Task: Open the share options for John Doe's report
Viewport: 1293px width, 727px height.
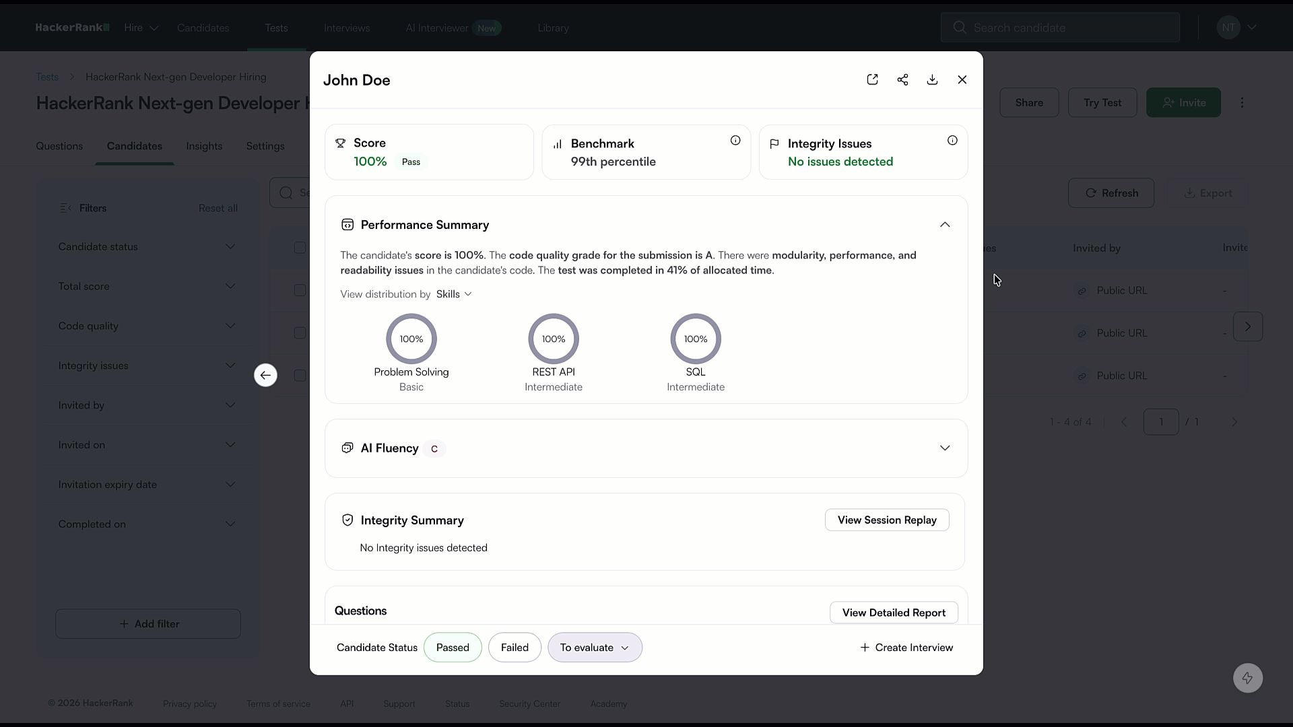Action: [902, 79]
